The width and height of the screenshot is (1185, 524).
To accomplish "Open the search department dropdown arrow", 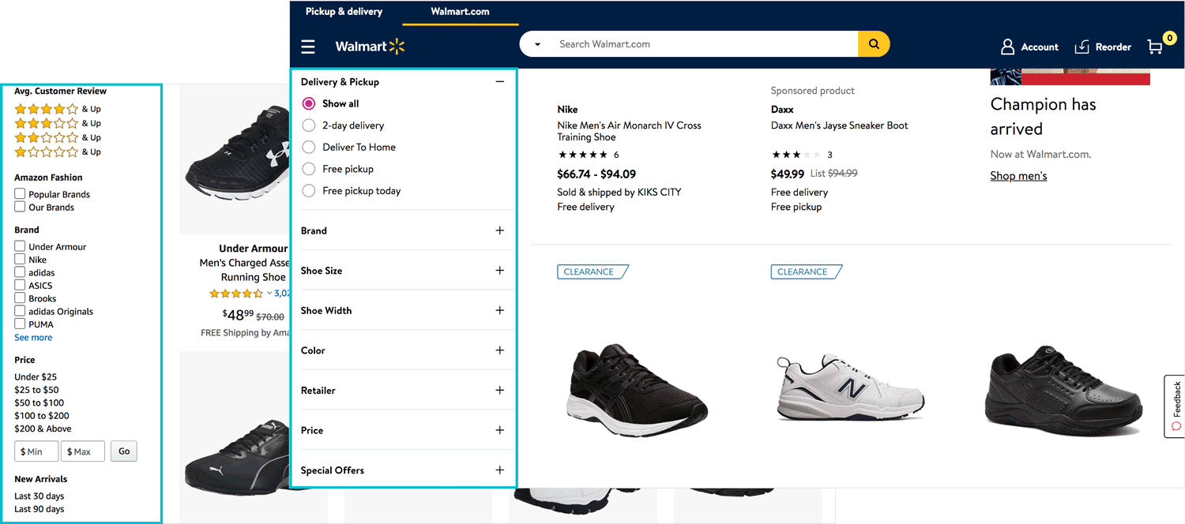I will [x=538, y=44].
